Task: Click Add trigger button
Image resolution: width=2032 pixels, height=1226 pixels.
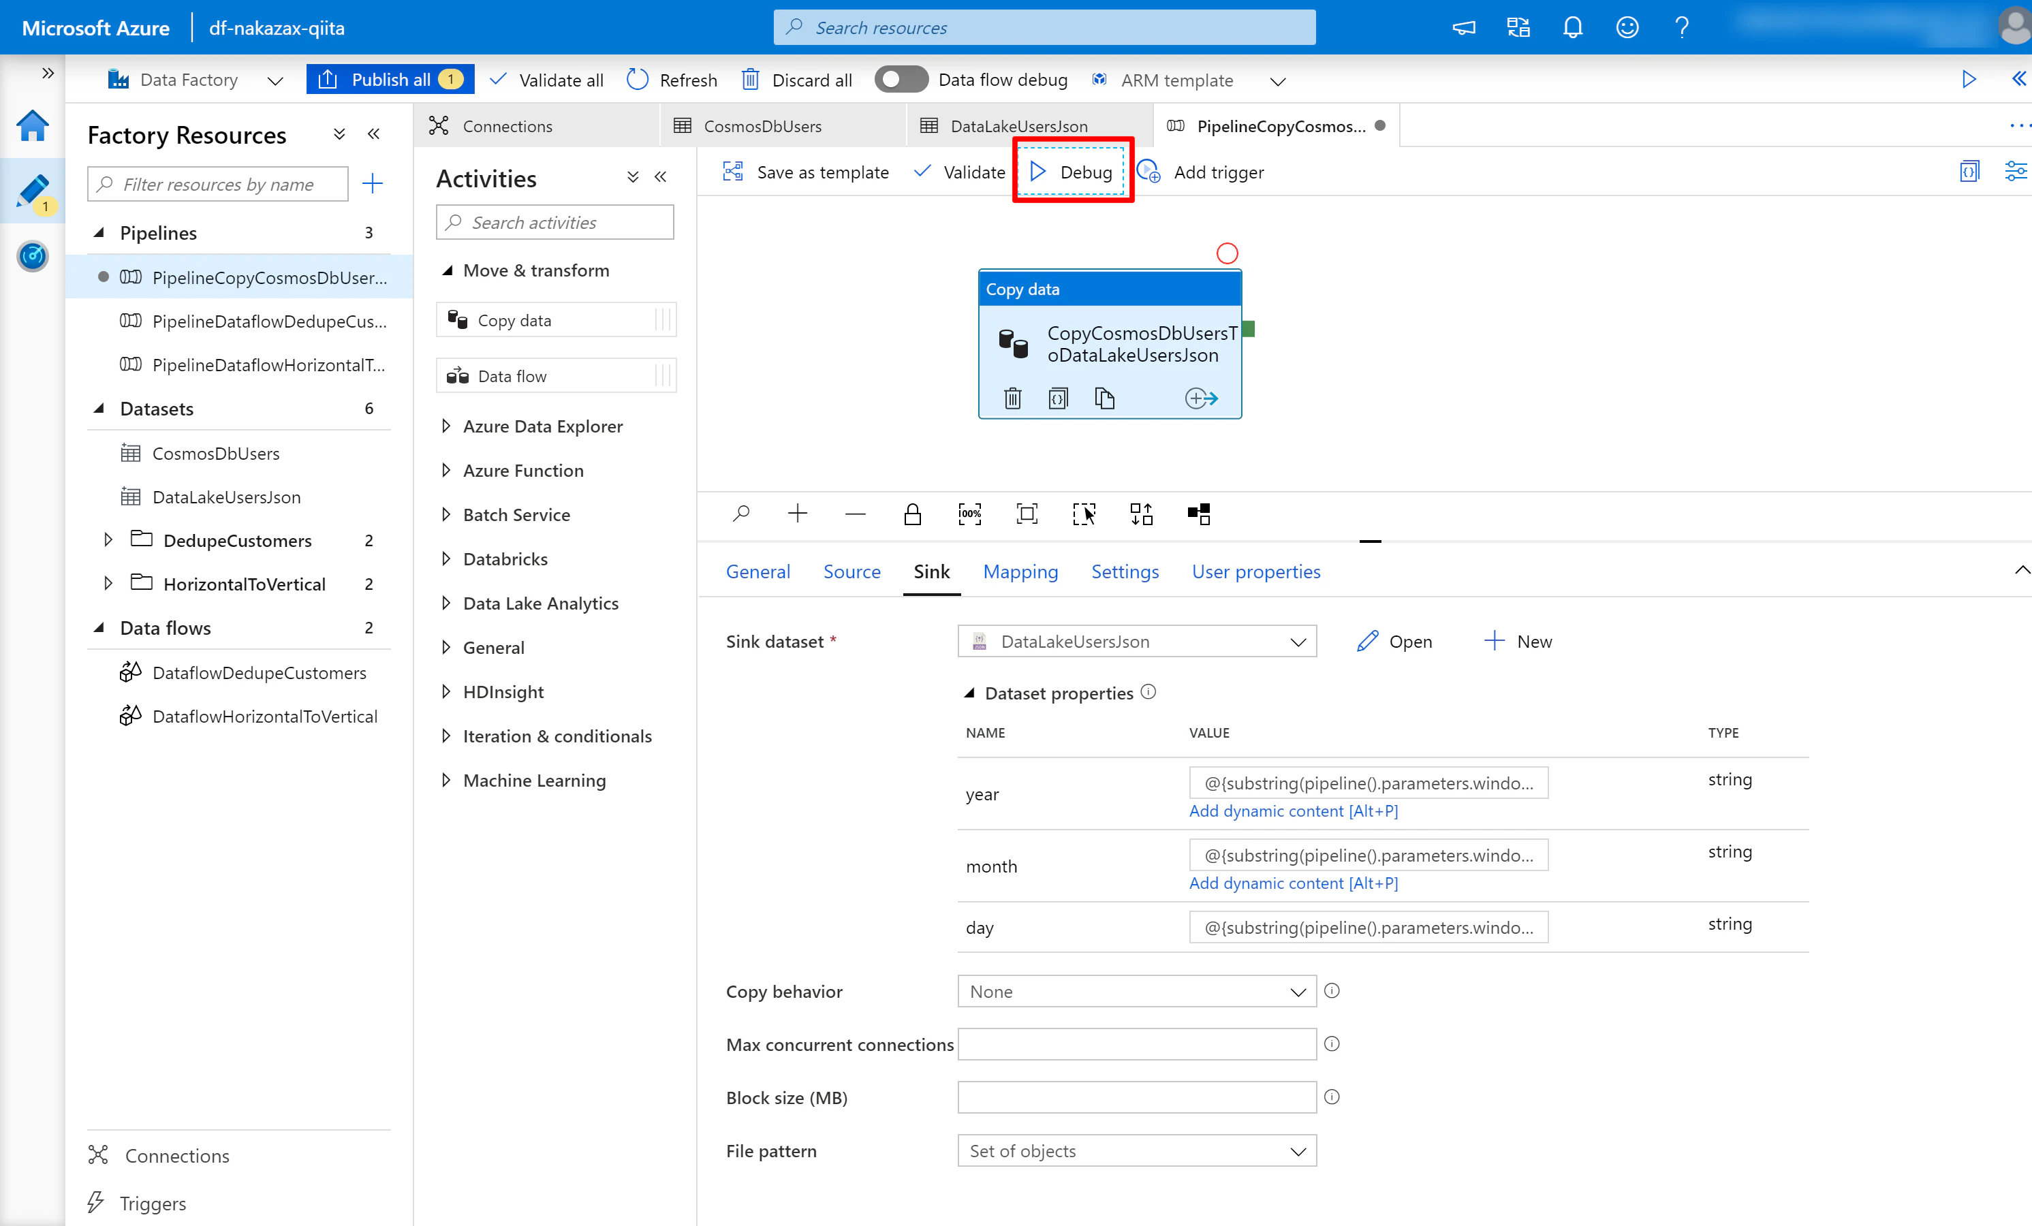Action: point(1200,172)
